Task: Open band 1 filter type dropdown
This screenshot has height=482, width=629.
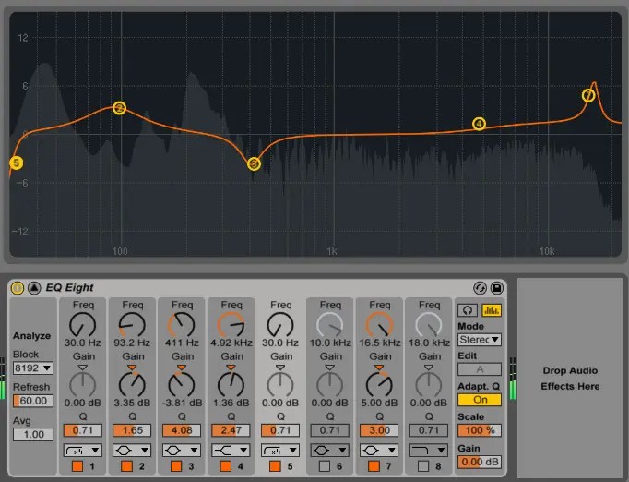Action: [x=83, y=451]
